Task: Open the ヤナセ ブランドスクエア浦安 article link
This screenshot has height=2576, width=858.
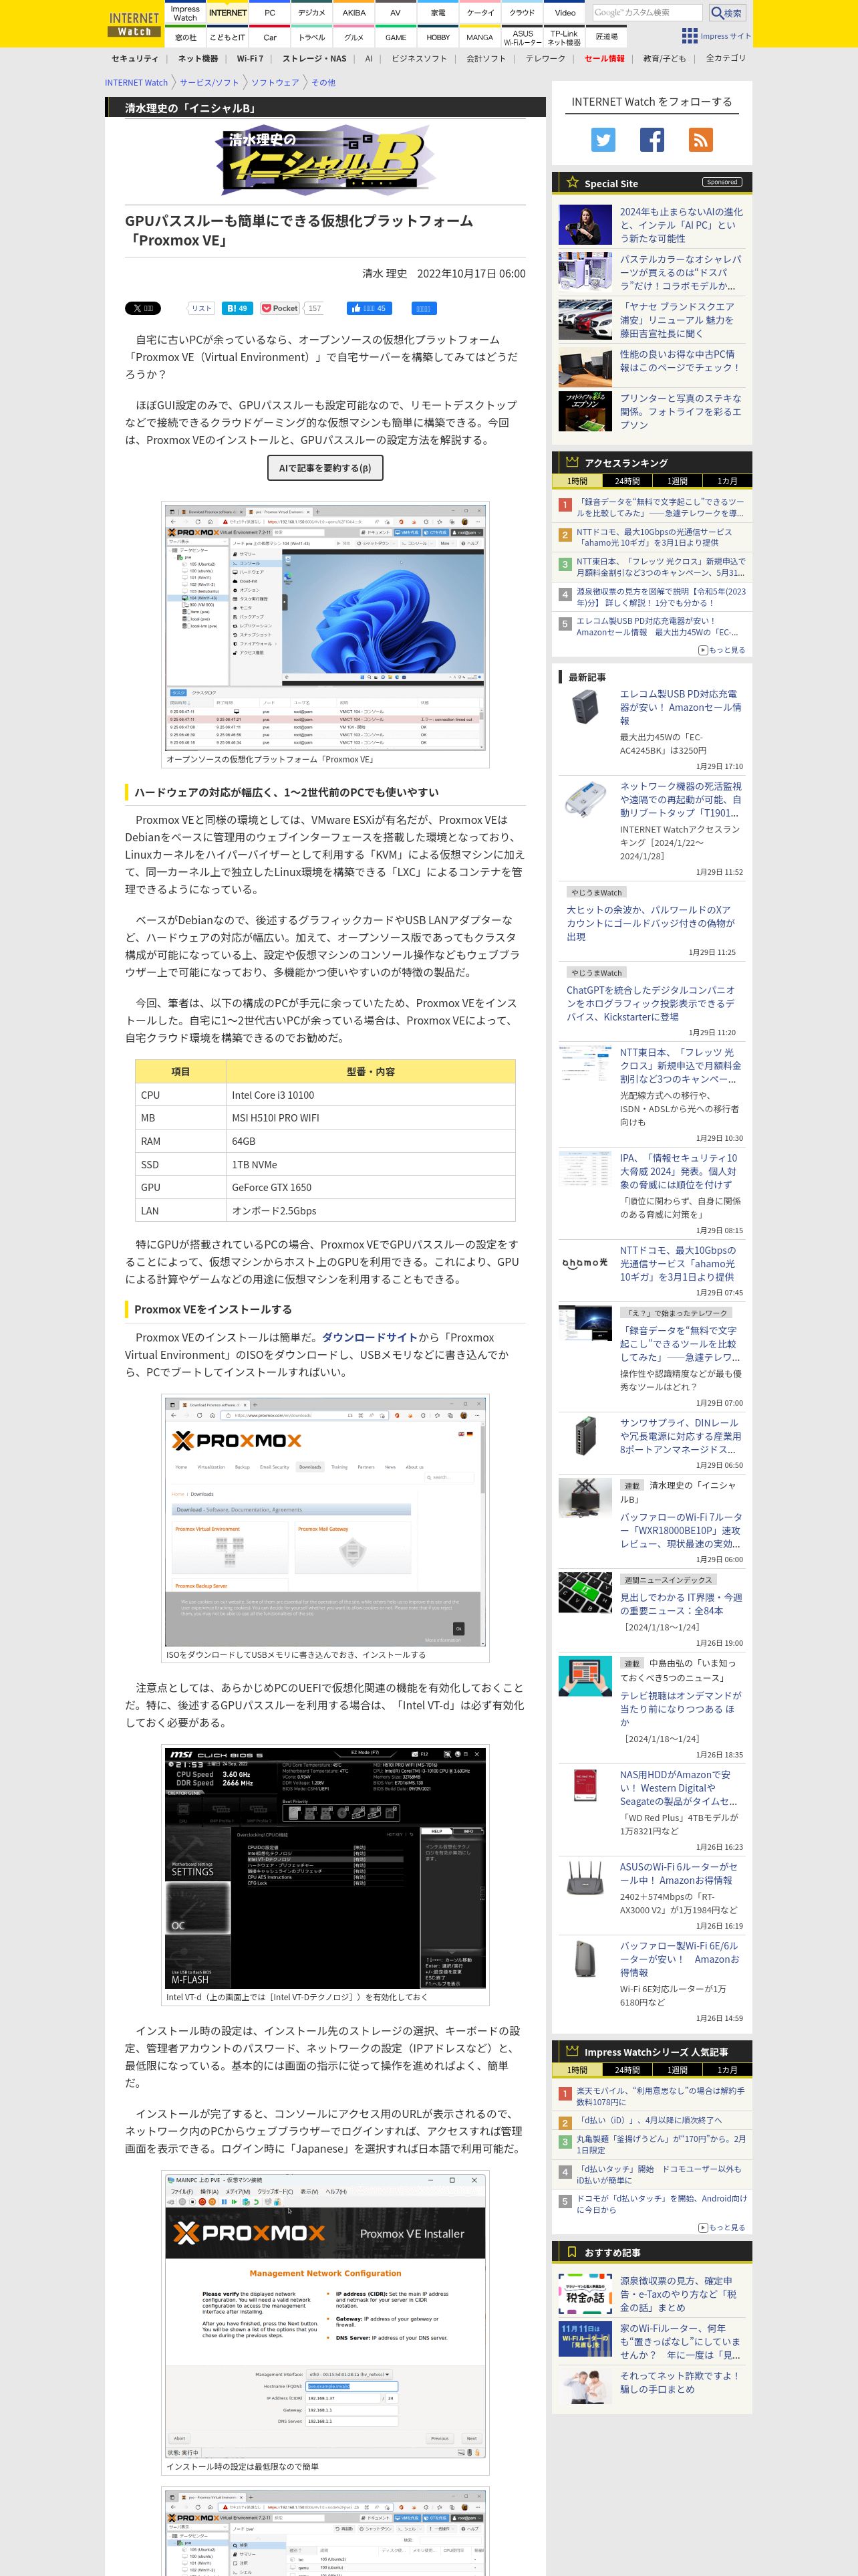Action: 677,320
